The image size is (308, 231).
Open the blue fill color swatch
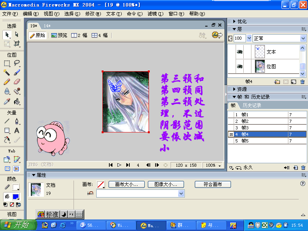coord(16,196)
